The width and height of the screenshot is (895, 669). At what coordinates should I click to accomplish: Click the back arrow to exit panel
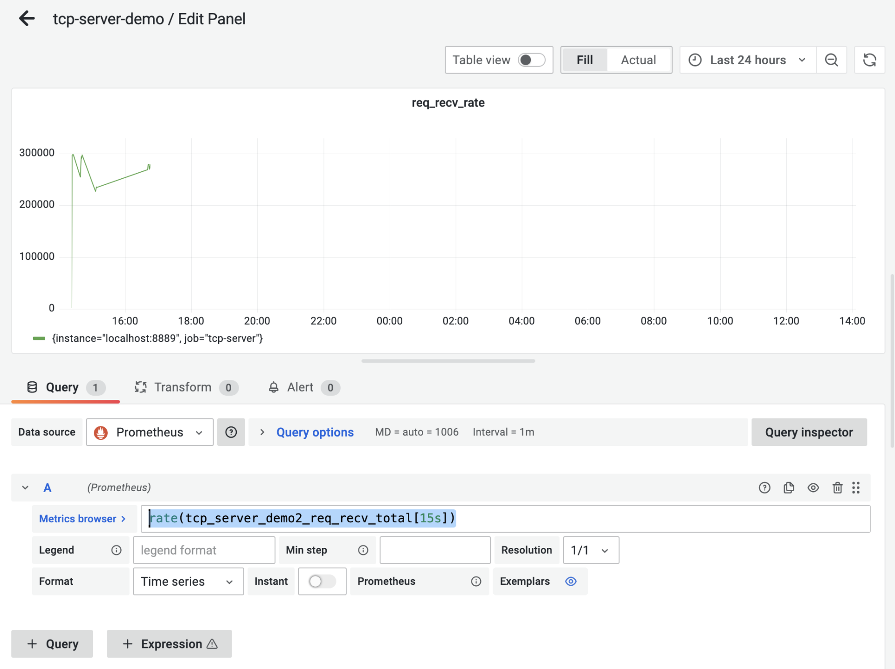(25, 18)
